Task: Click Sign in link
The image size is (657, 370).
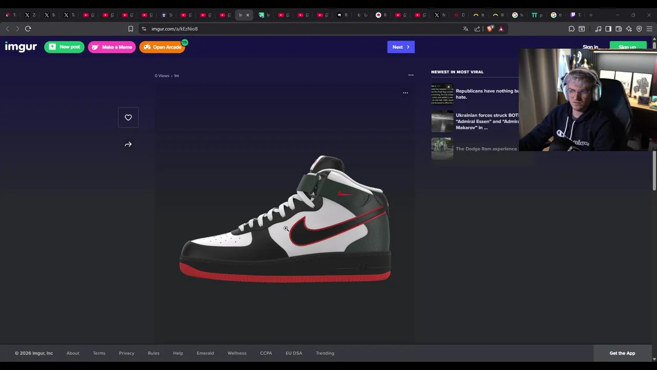Action: pyautogui.click(x=590, y=47)
